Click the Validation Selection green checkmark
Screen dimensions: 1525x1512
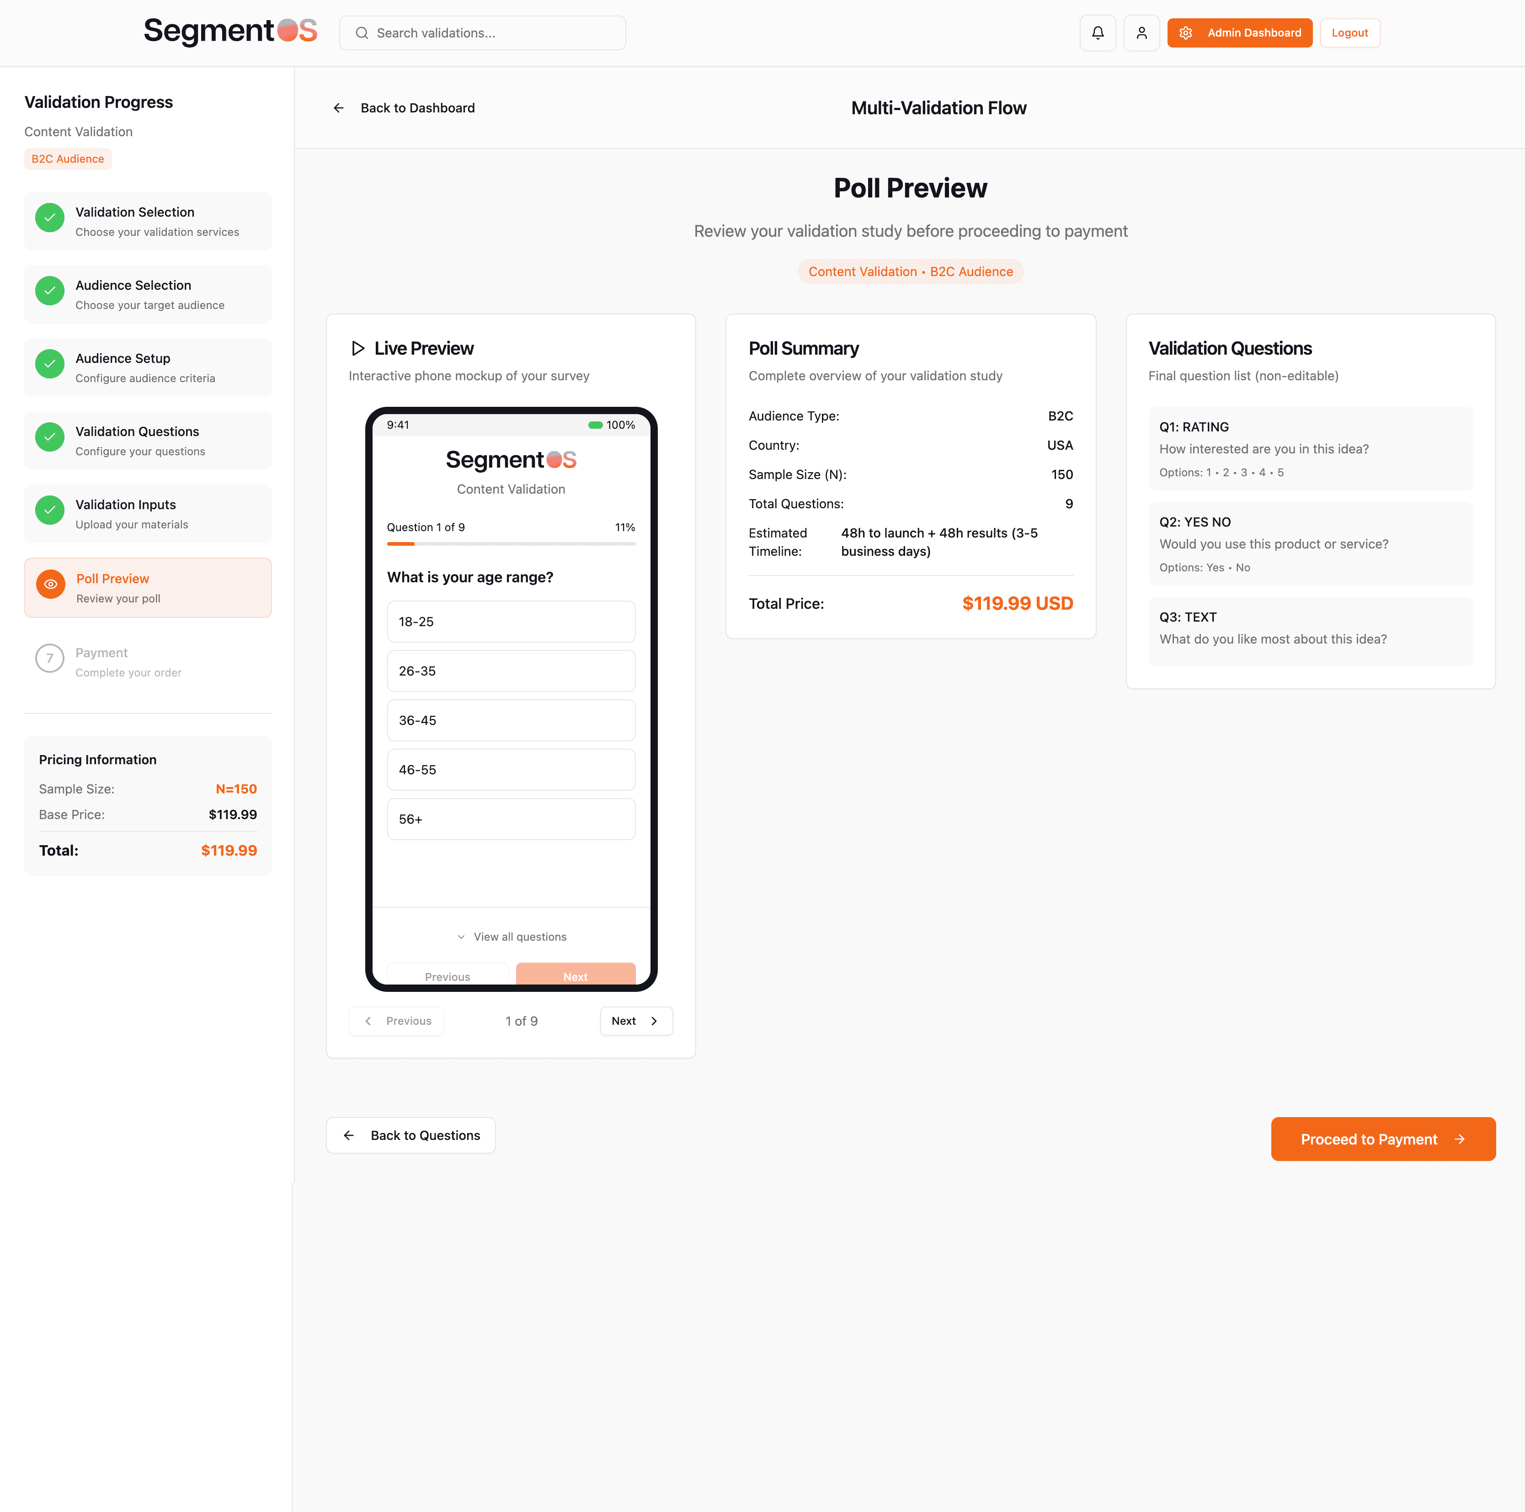click(x=50, y=217)
